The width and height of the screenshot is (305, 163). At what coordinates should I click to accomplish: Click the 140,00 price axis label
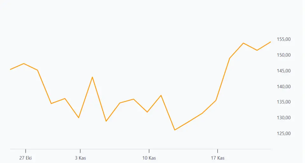coord(284,86)
